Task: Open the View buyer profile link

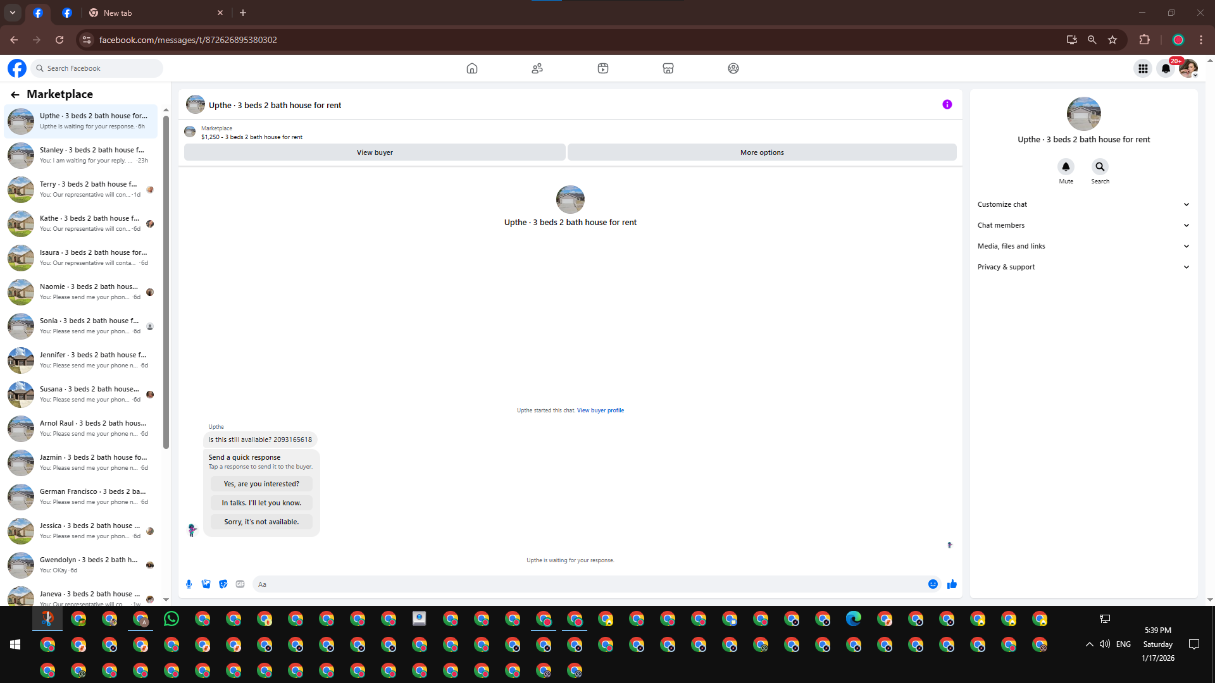Action: tap(600, 410)
